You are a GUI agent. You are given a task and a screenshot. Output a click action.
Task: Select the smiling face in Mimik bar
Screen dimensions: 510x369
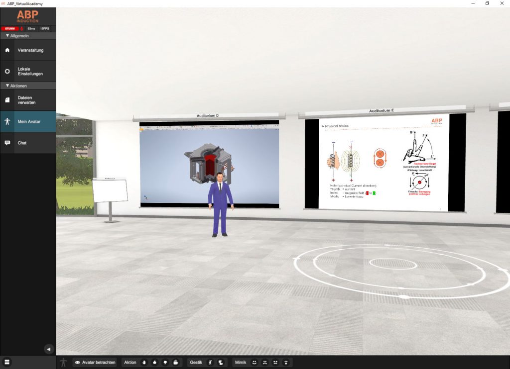point(255,363)
